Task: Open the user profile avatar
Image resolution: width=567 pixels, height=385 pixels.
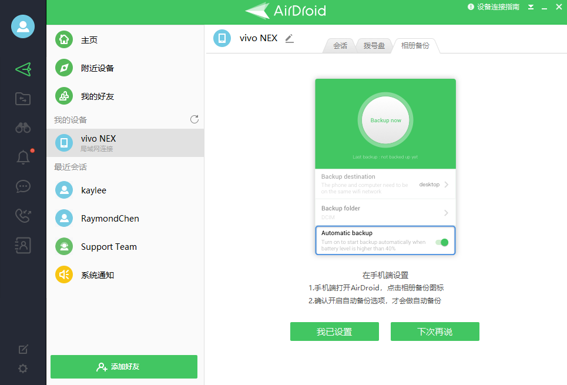Action: (23, 26)
